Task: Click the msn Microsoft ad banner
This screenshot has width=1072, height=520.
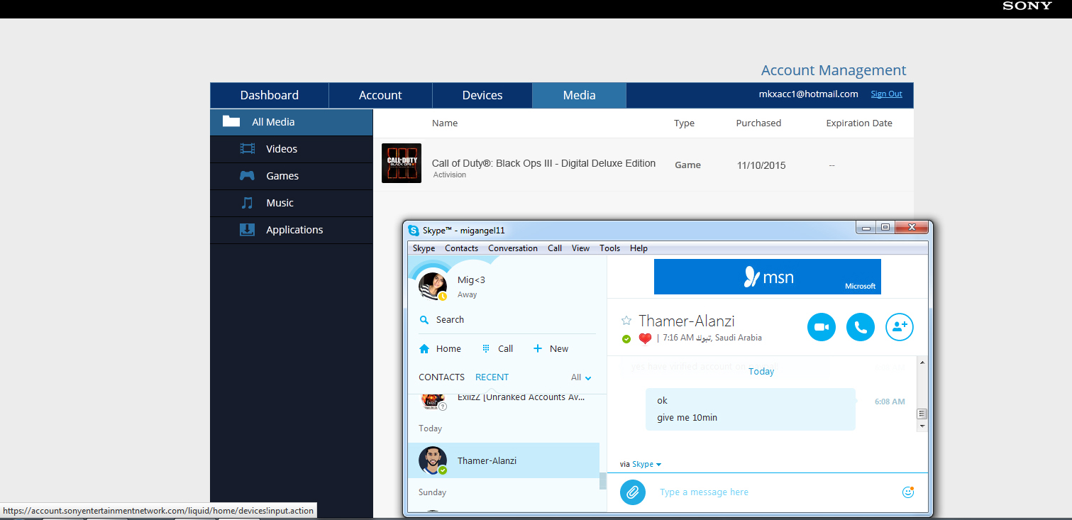Action: [x=768, y=277]
